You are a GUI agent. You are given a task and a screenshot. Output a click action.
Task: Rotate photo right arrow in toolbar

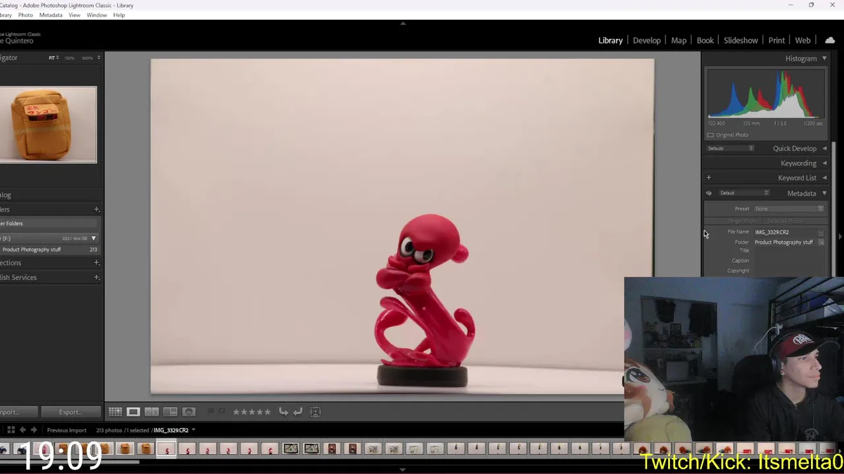pos(298,411)
